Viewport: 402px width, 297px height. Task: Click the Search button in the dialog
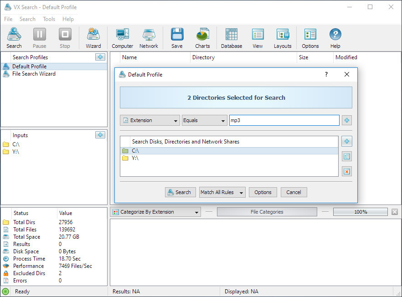pos(180,192)
